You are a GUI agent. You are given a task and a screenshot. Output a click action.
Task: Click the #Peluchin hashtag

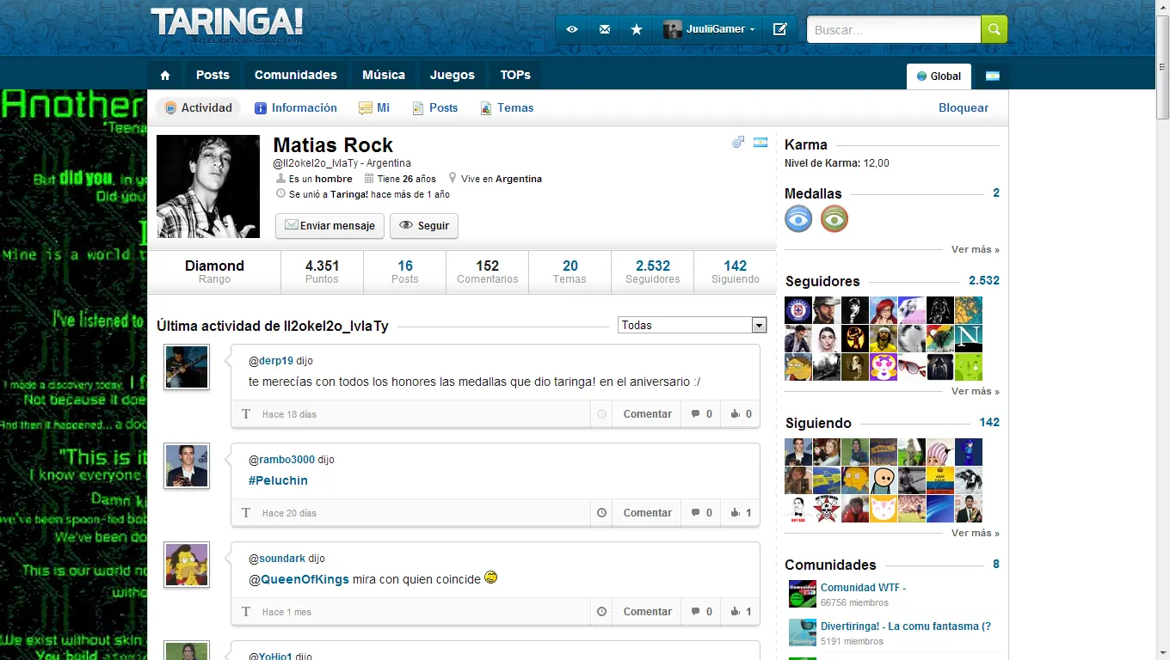click(x=278, y=480)
